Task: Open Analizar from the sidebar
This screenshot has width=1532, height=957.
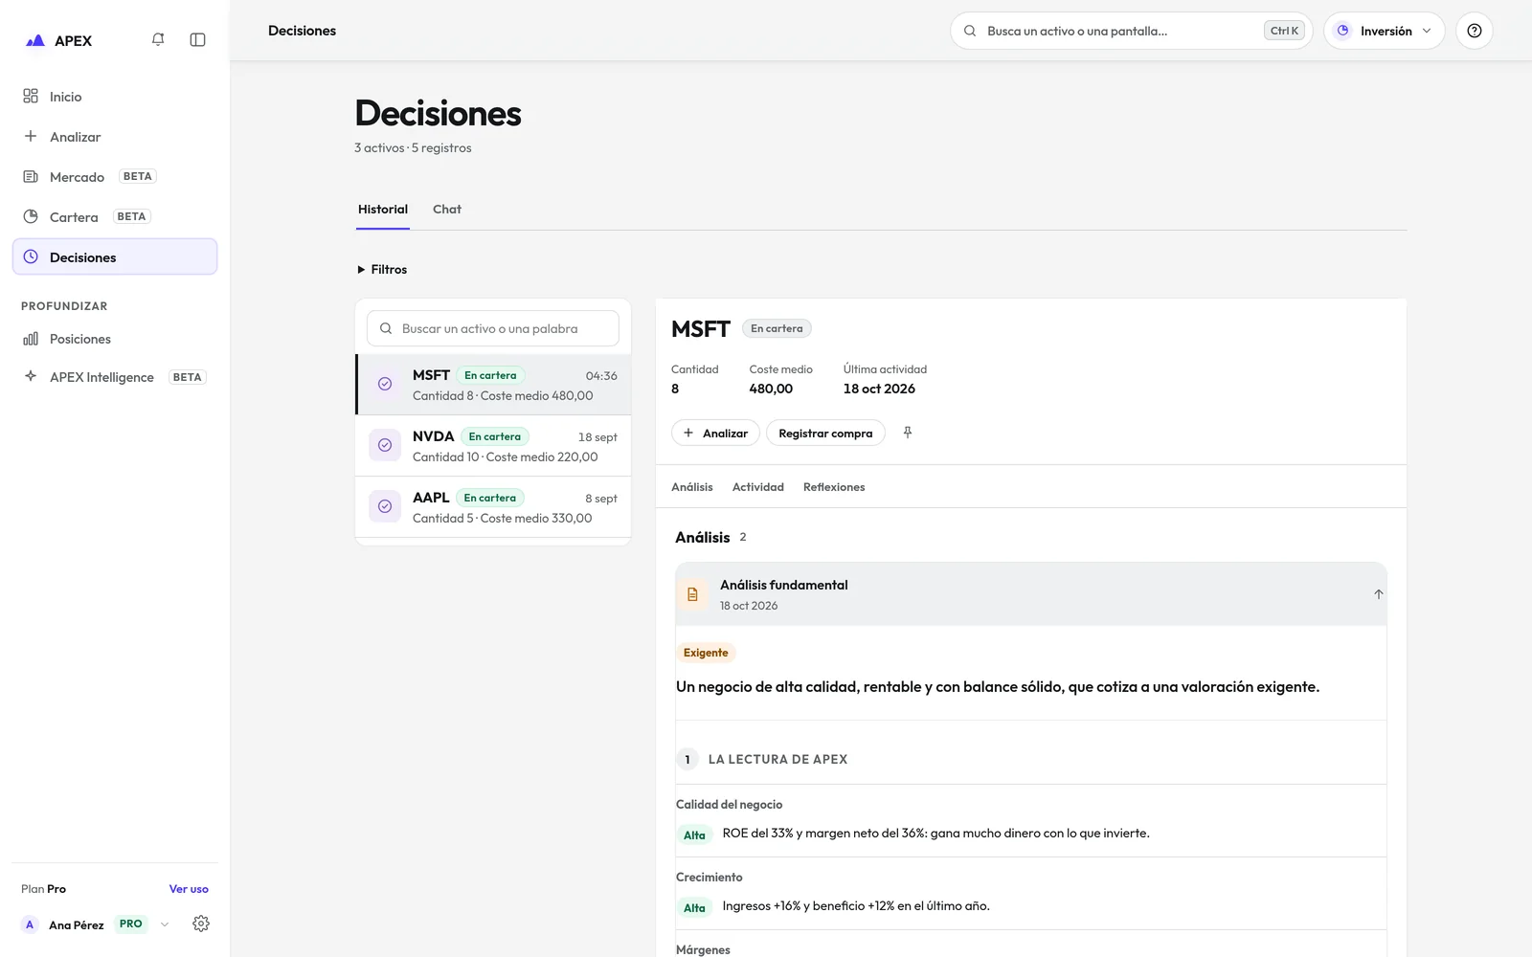Action: (x=115, y=137)
